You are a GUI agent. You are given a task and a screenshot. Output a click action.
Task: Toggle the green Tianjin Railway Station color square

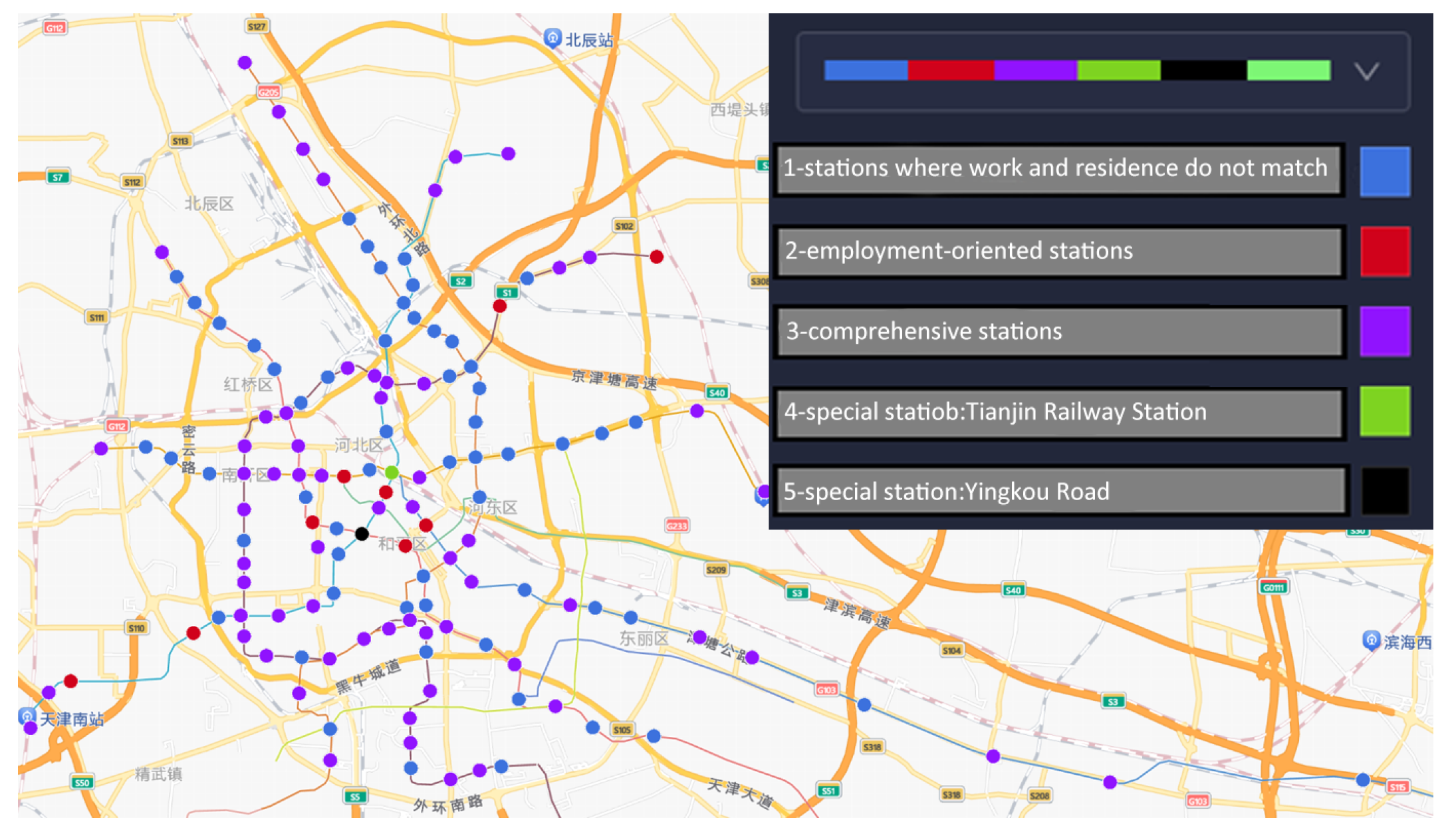pyautogui.click(x=1384, y=412)
